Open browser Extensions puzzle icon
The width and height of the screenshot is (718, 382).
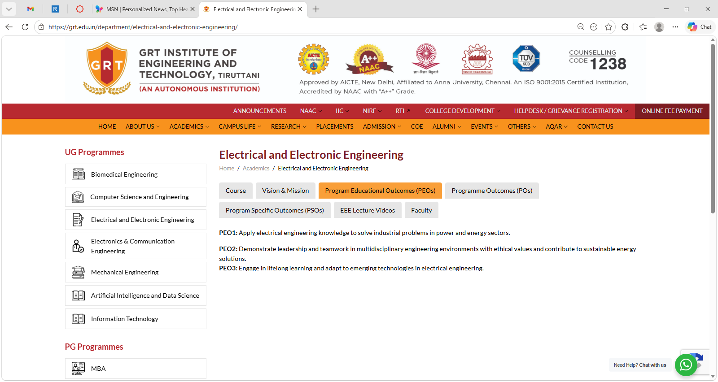point(625,27)
